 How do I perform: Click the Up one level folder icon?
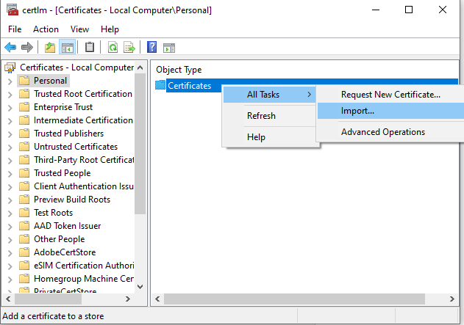(50, 47)
